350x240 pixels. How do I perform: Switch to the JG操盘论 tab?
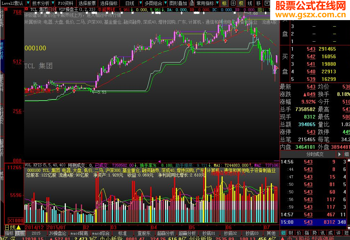(58, 233)
